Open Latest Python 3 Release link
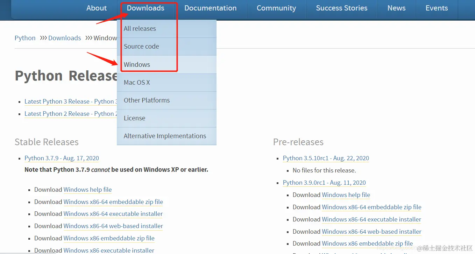Screen dimensions: 475x254 coord(71,101)
